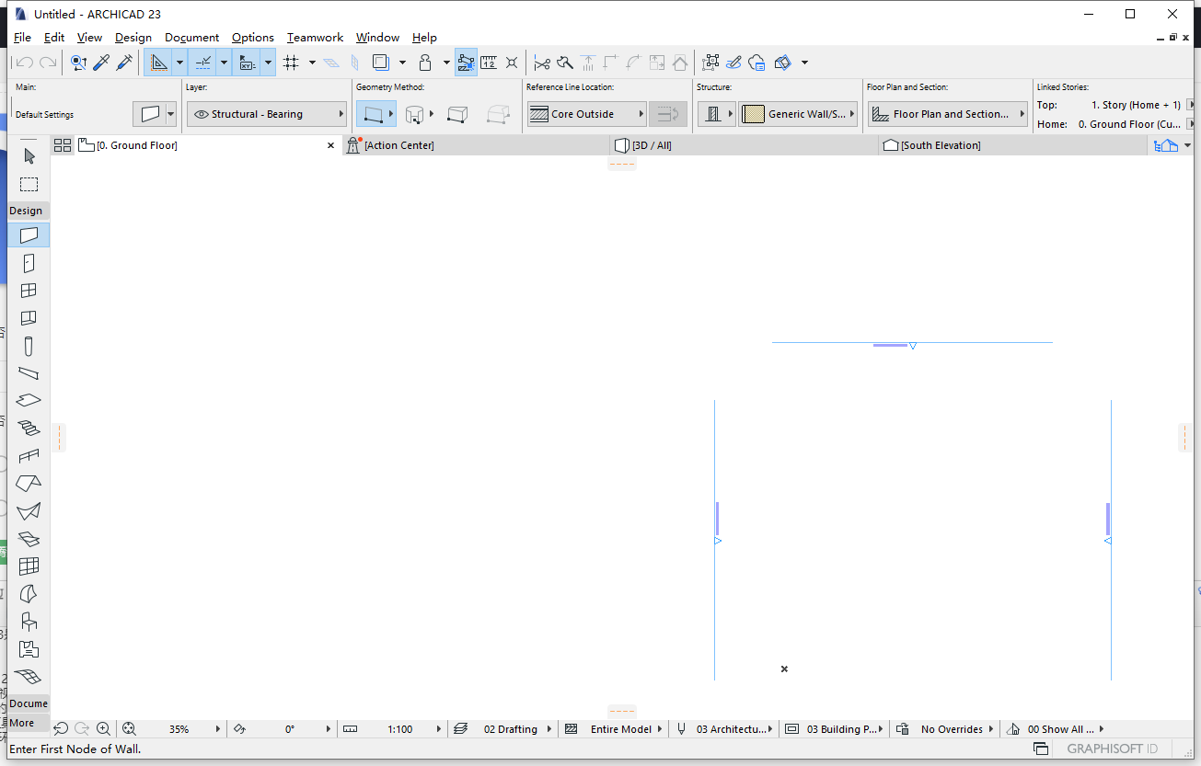
Task: Expand the Floor Plan and Section dropdown
Action: click(x=947, y=113)
